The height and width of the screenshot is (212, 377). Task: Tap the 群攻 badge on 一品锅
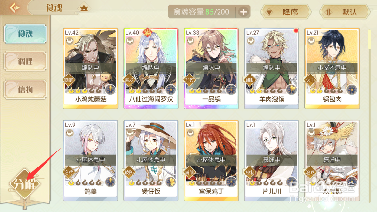(x=189, y=80)
